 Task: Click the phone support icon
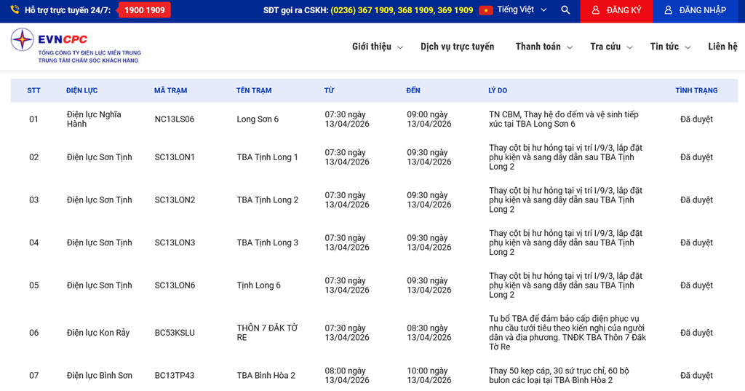(x=15, y=10)
